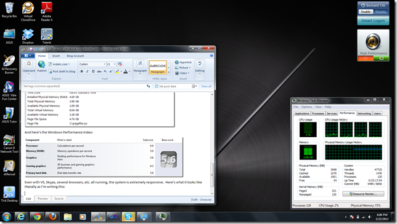The height and width of the screenshot is (224, 397).
Task: Toggle Bold formatting
Action: tap(81, 71)
